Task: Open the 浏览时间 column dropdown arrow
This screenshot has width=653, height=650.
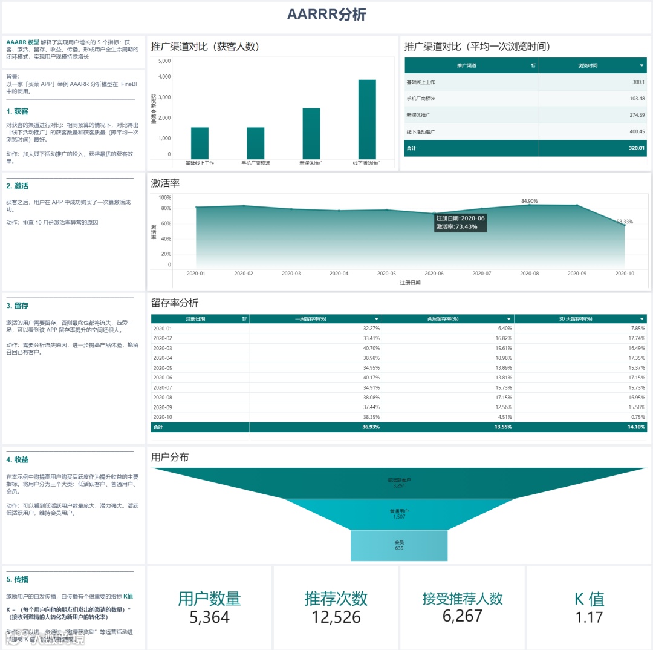Action: (642, 65)
